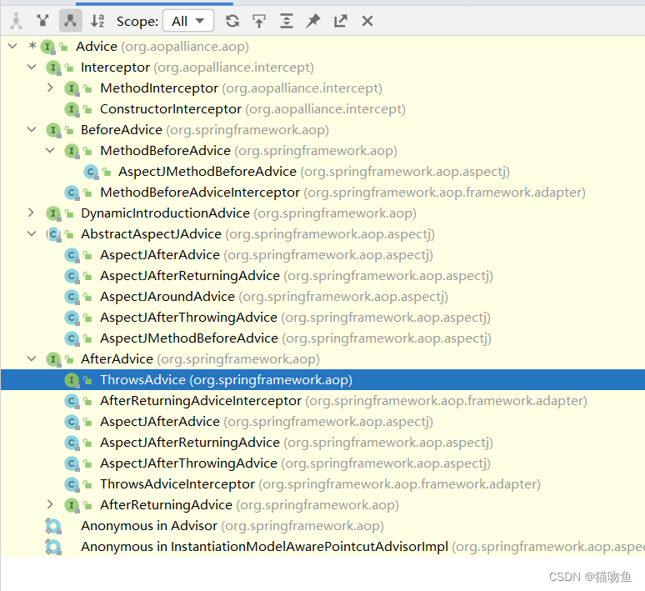Select Interceptor (org.aopalliance.intercept) row
Image resolution: width=645 pixels, height=591 pixels.
point(322,68)
